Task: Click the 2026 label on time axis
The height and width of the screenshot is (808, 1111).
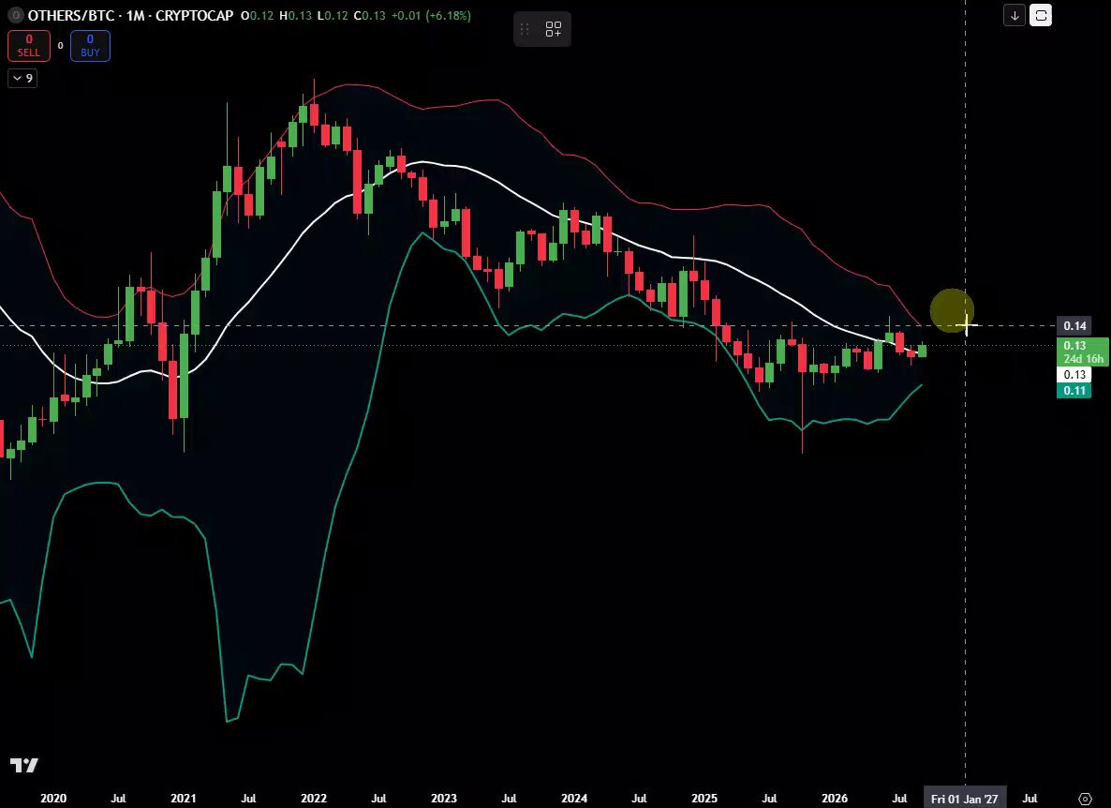Action: [835, 799]
